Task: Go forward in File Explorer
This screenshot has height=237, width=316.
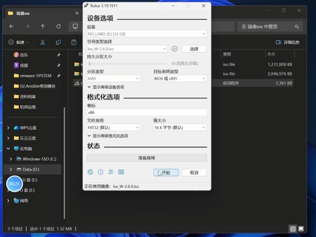Action: (x=27, y=26)
